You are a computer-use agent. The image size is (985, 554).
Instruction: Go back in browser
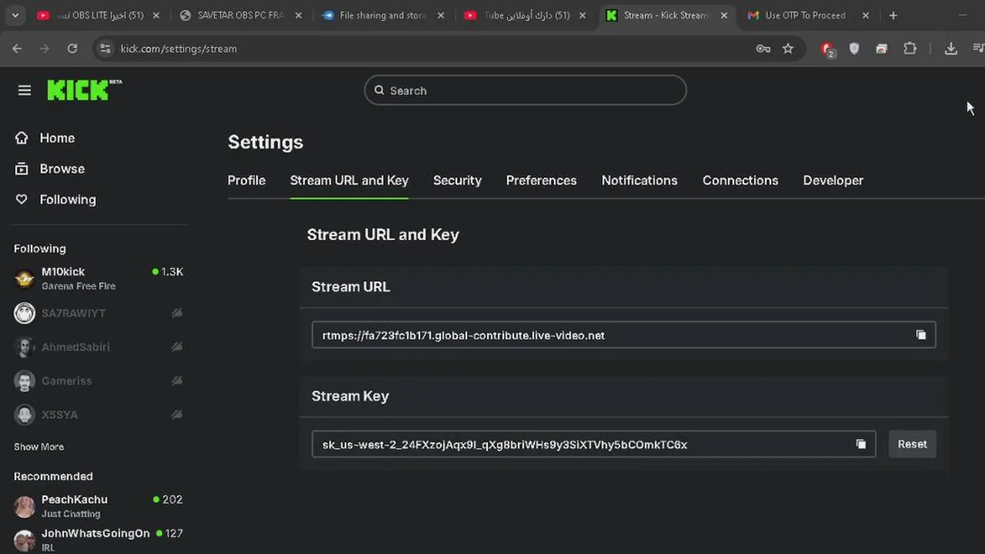17,48
